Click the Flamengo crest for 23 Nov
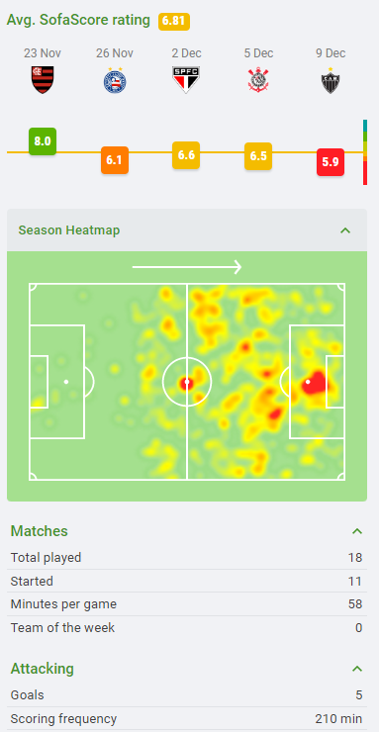Screen dimensions: 380x732 point(43,79)
